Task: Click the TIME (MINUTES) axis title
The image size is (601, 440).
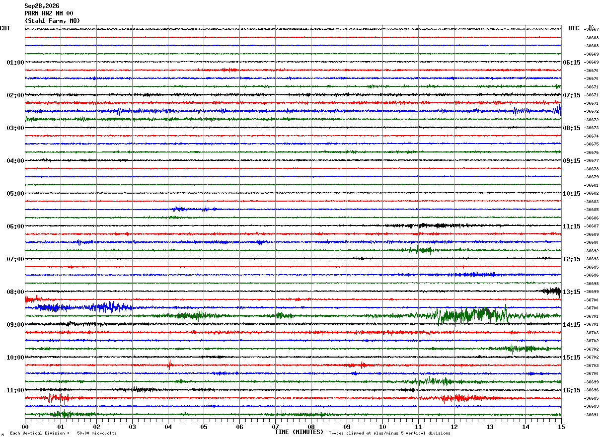Action: 299,432
